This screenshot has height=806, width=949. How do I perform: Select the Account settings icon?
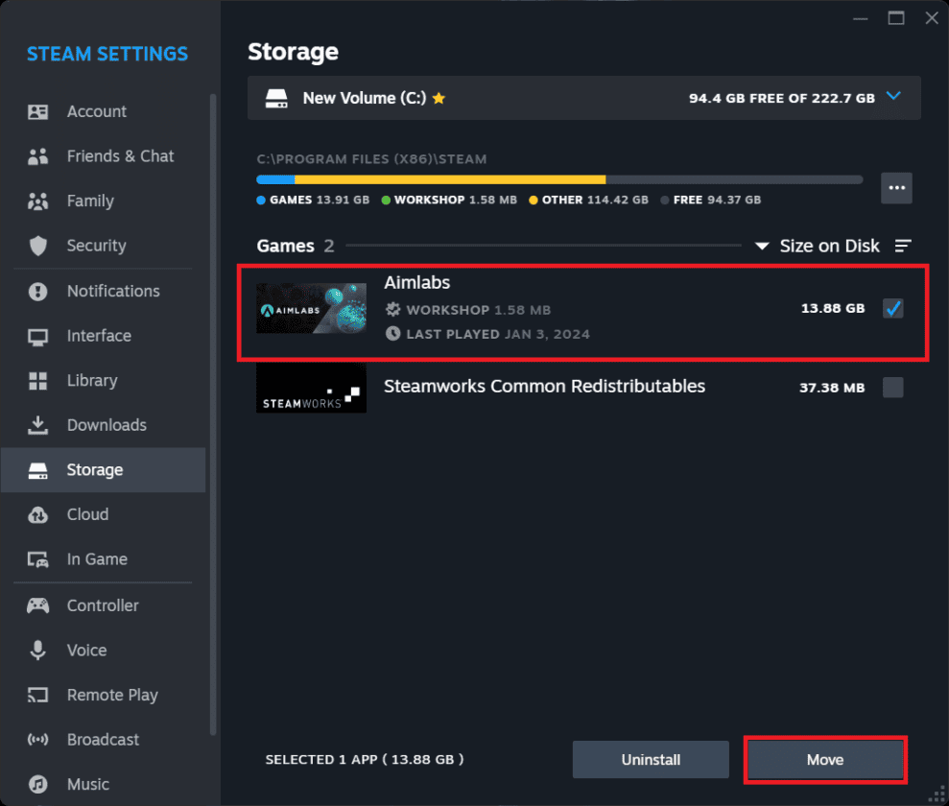tap(37, 111)
